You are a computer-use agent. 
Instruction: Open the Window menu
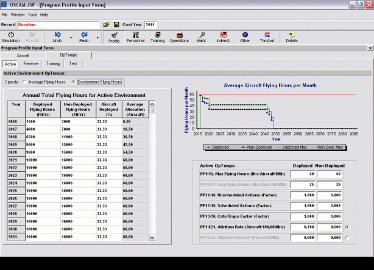pos(18,15)
